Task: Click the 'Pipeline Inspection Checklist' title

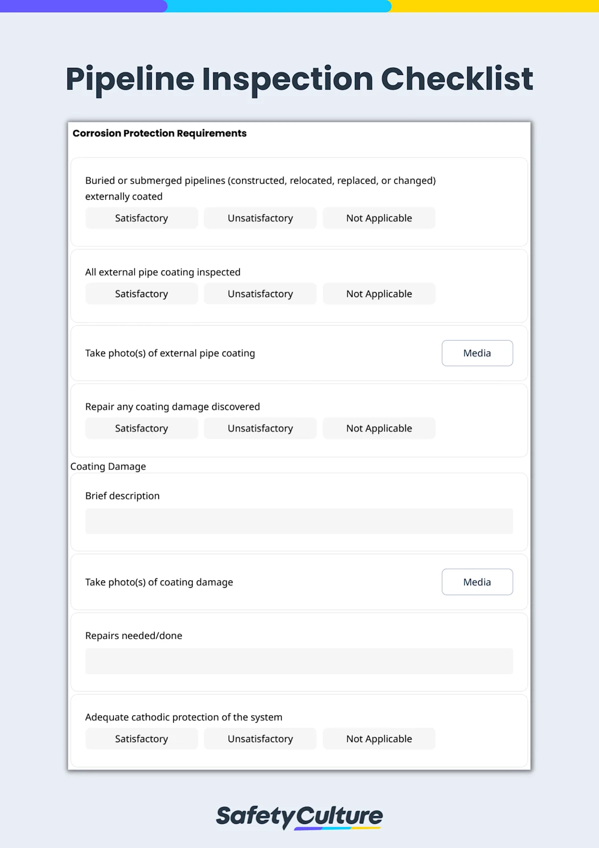Action: 299,79
